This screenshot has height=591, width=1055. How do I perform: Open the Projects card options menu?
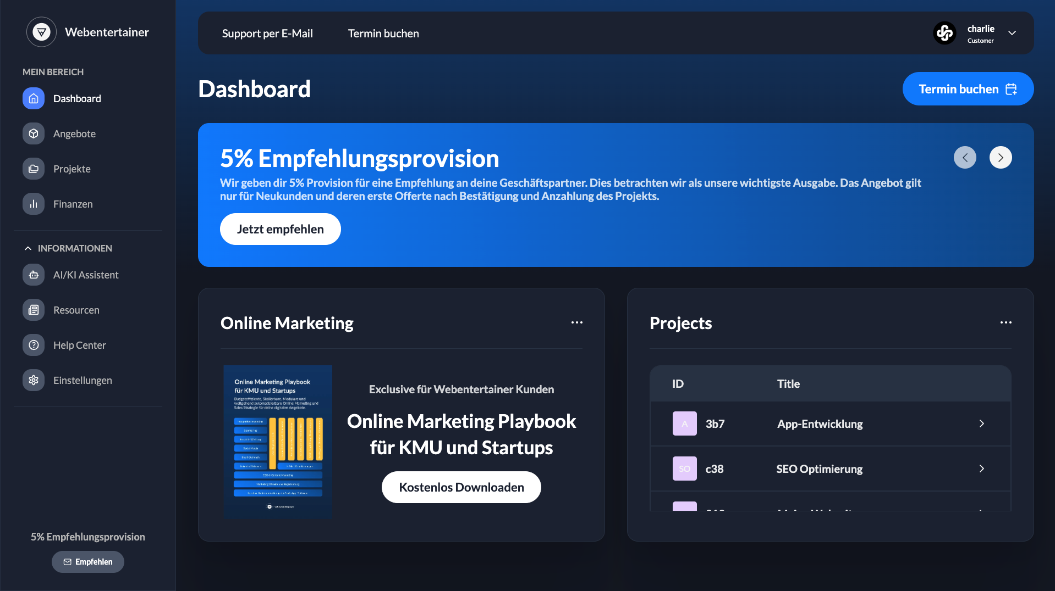tap(1006, 322)
